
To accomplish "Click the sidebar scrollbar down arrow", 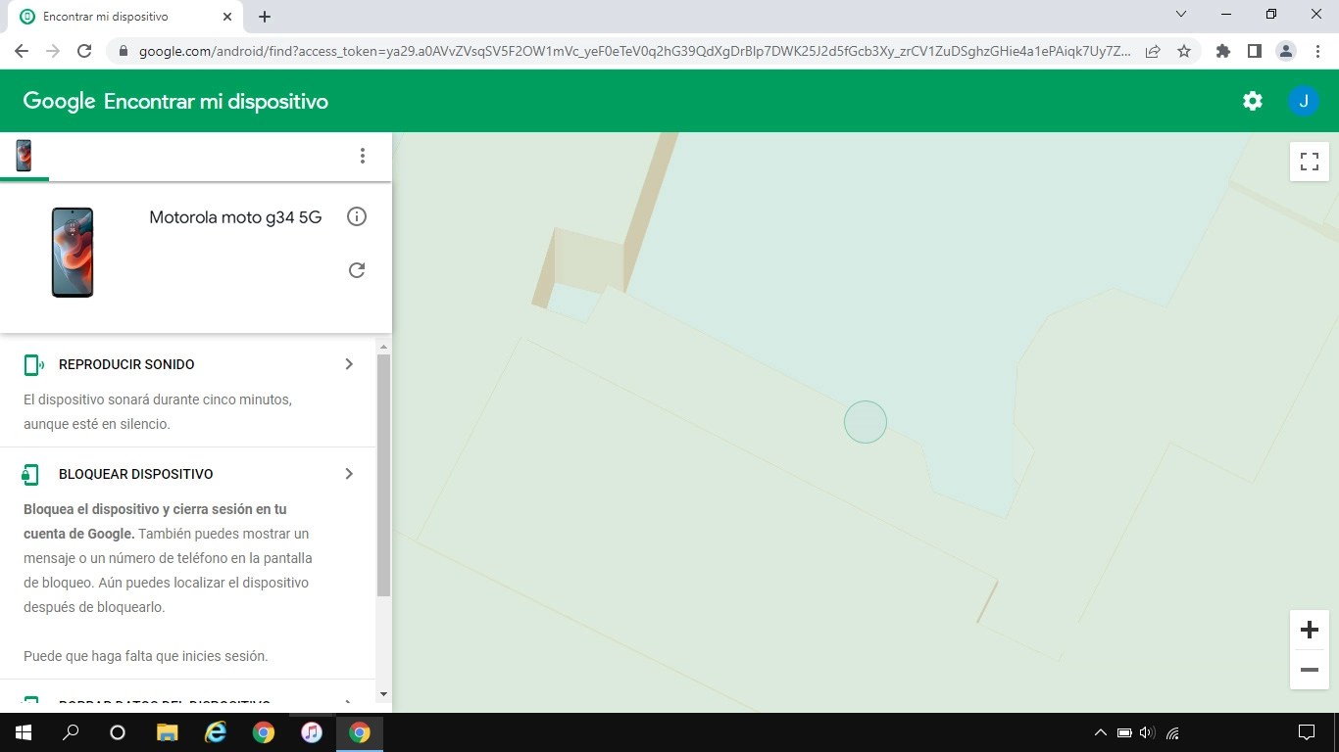I will (383, 694).
